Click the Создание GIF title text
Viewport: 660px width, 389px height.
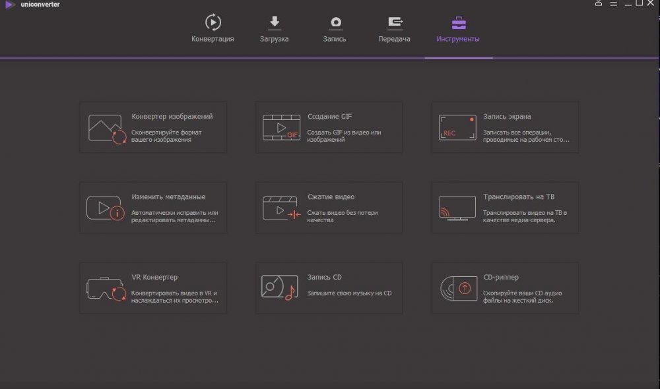tap(329, 117)
